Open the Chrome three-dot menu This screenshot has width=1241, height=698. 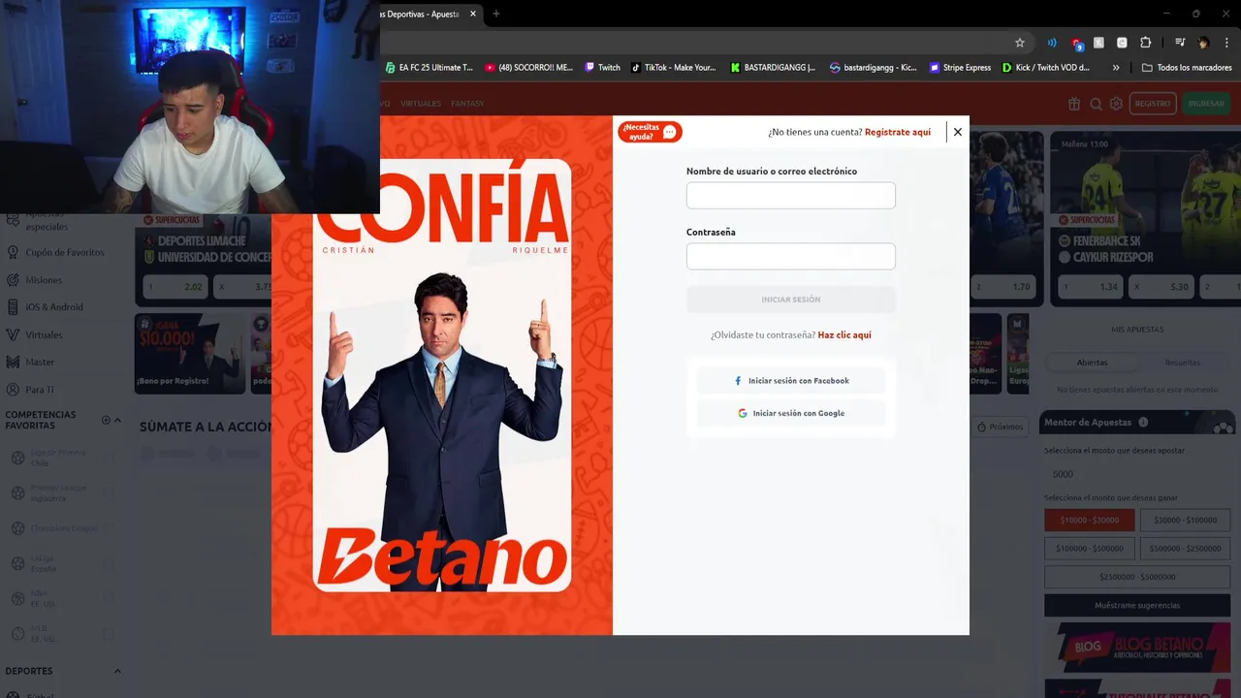click(1225, 43)
